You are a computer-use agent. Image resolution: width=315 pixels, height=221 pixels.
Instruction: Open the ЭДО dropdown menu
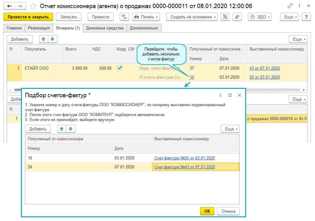coord(260,17)
